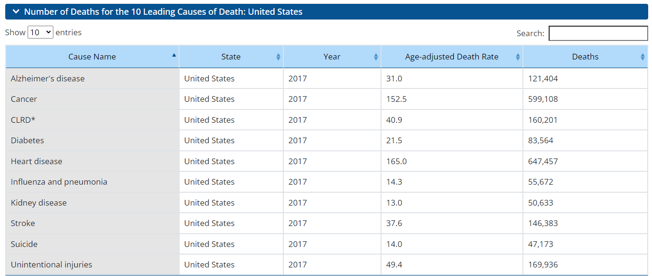Click the 160,201 deaths value
This screenshot has height=276, width=652.
click(543, 120)
